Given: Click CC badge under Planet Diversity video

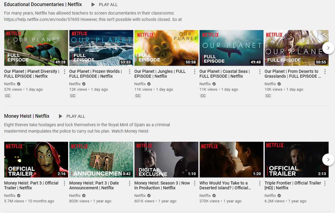Looking at the screenshot, I should [8, 96].
